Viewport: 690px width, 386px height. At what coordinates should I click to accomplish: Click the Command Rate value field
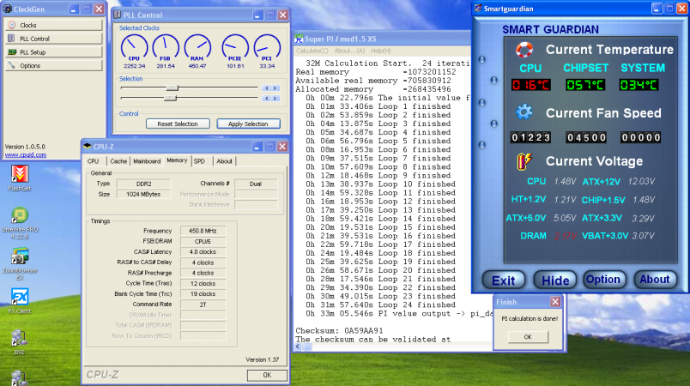tap(203, 305)
